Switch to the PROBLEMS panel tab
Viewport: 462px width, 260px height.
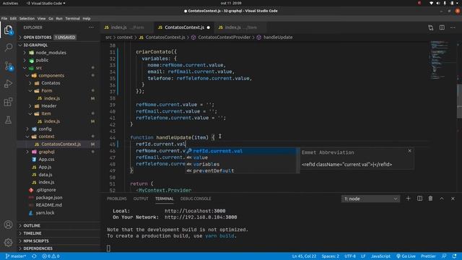click(117, 199)
